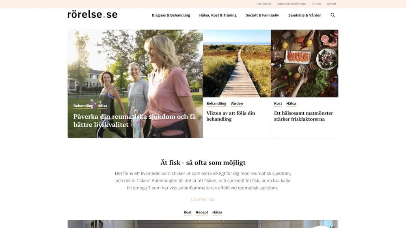This screenshot has height=228, width=406.
Task: Select the Vården tag under boardwalk image
Action: pos(237,104)
